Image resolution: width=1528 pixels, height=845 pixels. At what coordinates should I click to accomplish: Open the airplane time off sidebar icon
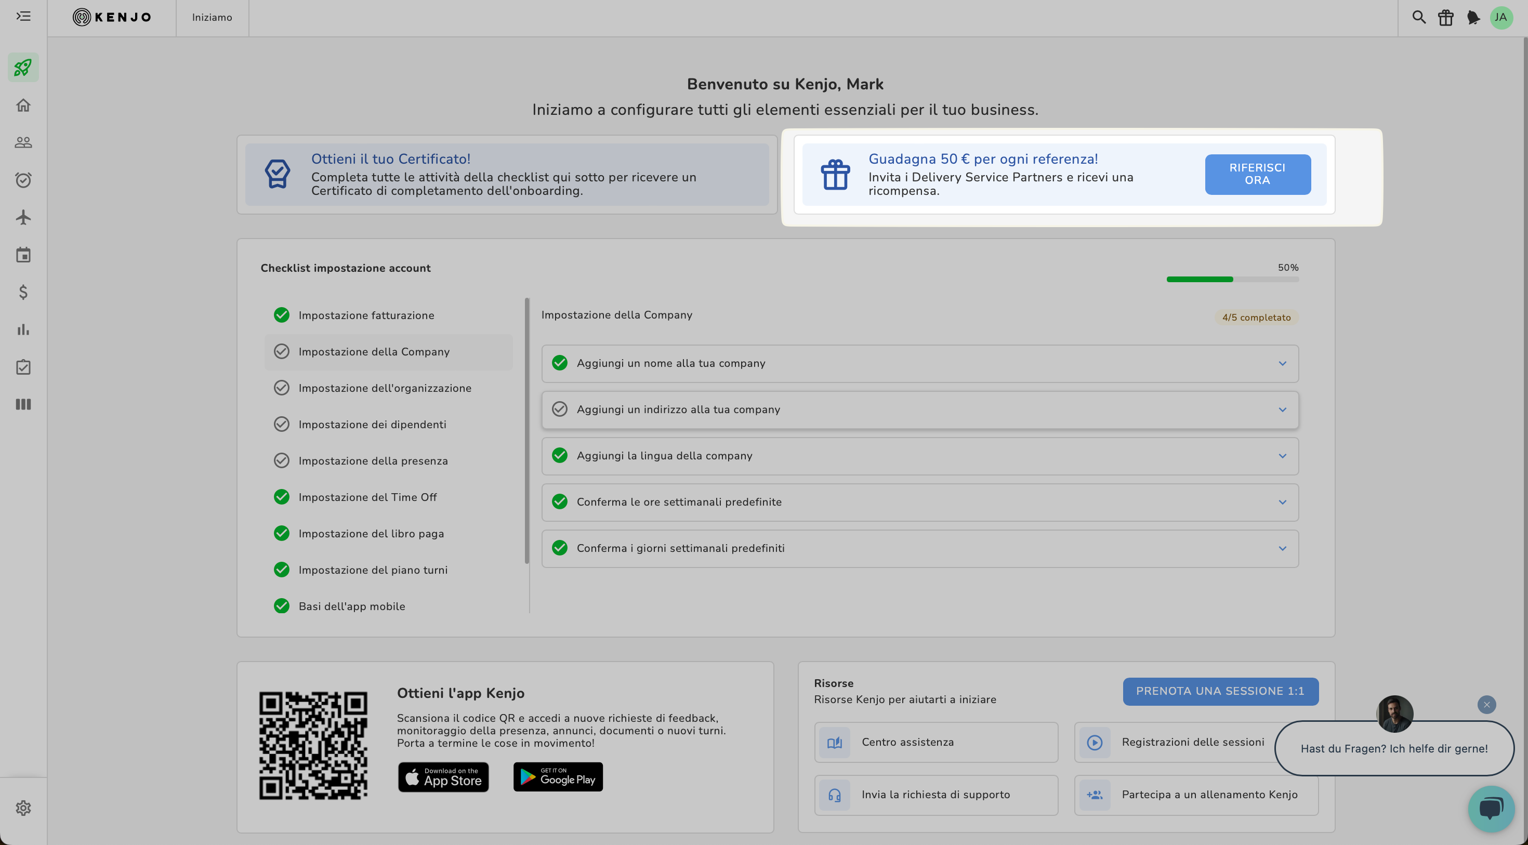tap(23, 217)
